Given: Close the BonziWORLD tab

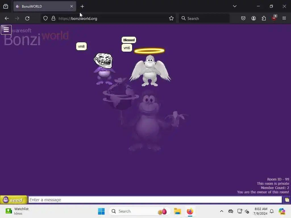Looking at the screenshot, I should [71, 6].
